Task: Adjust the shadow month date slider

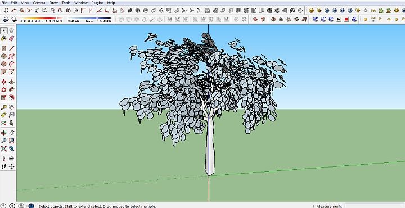Action: click(41, 20)
